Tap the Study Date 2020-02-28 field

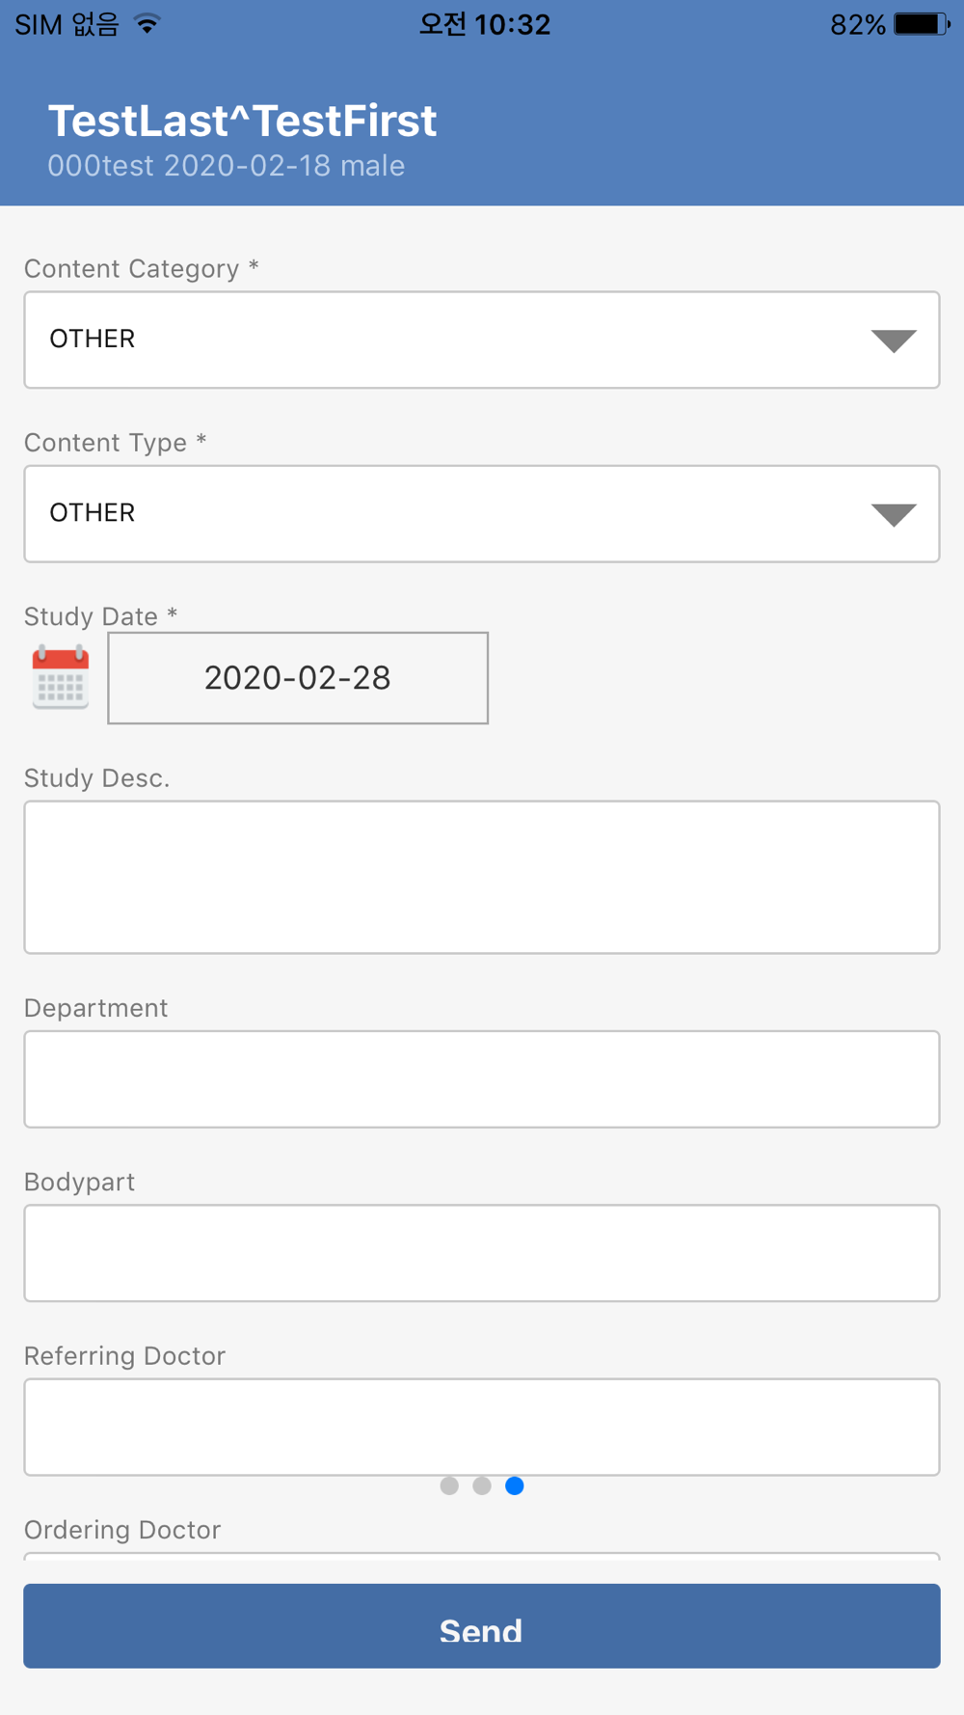pyautogui.click(x=298, y=678)
